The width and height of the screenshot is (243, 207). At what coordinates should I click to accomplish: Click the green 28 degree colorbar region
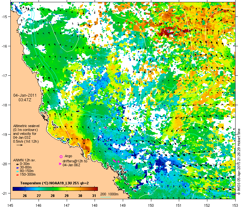coord(52,189)
